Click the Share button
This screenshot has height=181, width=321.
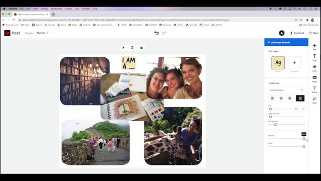(313, 33)
